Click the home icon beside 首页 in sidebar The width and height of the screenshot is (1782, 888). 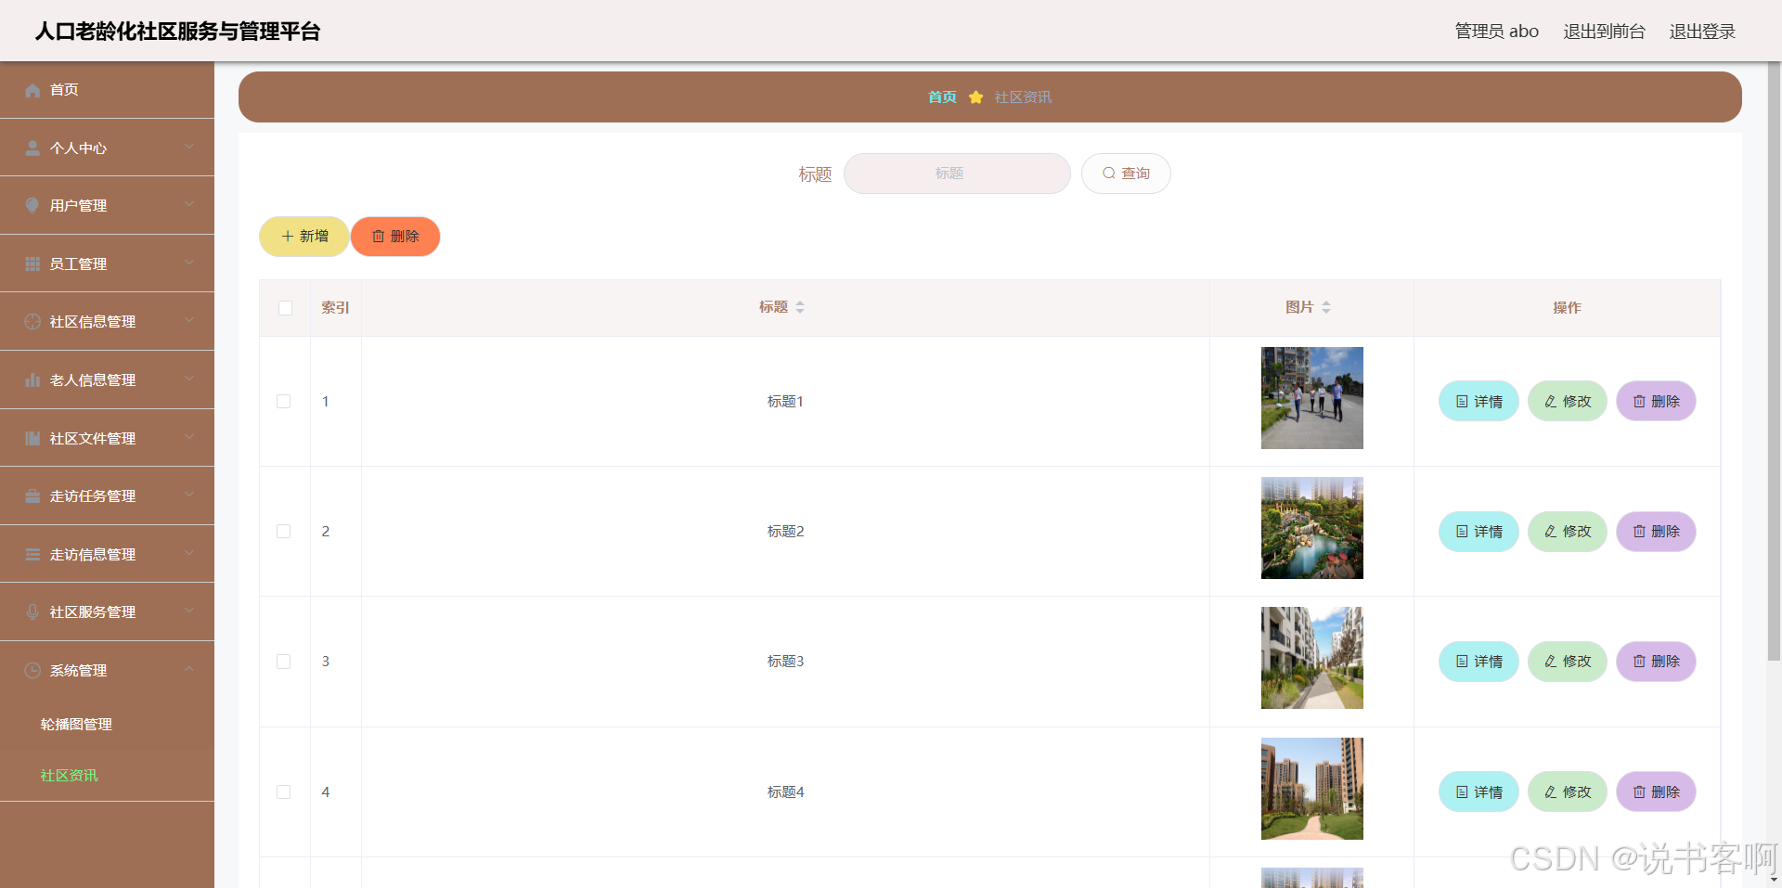tap(32, 90)
